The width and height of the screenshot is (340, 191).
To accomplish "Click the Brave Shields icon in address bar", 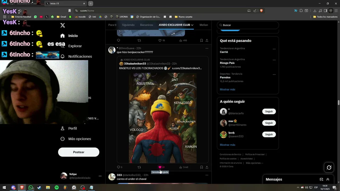I will point(261,11).
